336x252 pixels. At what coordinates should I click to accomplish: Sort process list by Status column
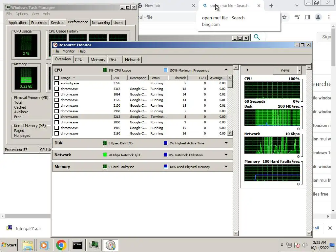tap(158, 78)
